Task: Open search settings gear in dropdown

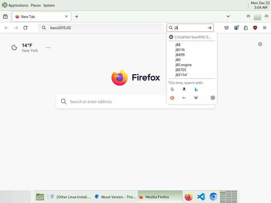Action: pyautogui.click(x=213, y=98)
